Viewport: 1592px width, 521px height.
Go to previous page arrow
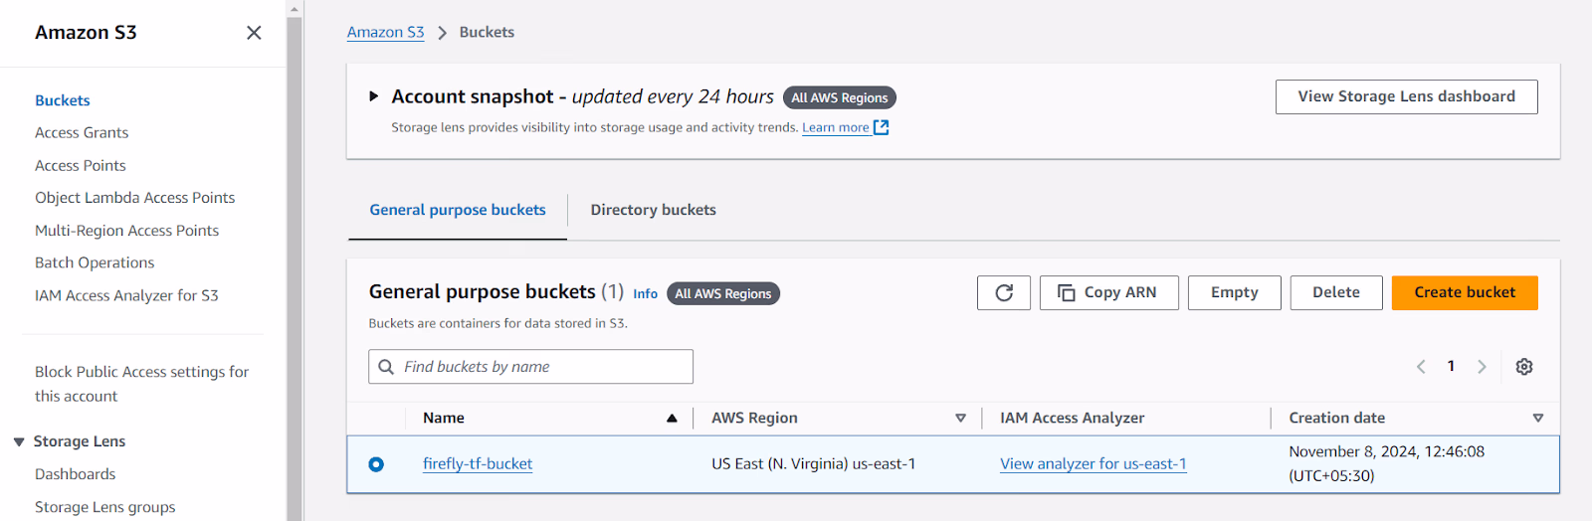click(1421, 367)
